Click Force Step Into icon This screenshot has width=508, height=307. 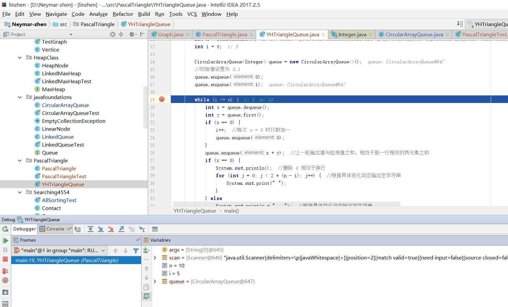click(111, 229)
